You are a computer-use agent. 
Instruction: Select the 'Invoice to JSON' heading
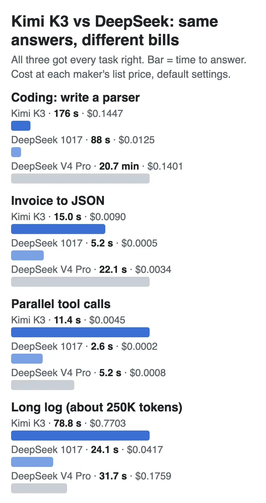[58, 201]
